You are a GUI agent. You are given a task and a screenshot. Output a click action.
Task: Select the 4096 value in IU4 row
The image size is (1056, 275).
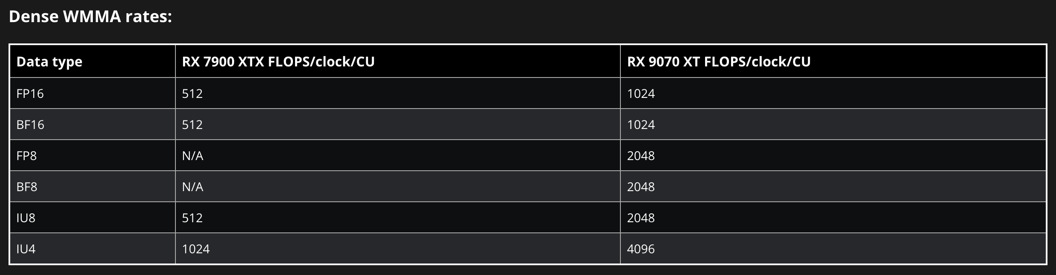point(641,249)
